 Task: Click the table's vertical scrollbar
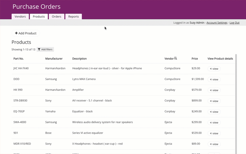pyautogui.click(x=236, y=104)
